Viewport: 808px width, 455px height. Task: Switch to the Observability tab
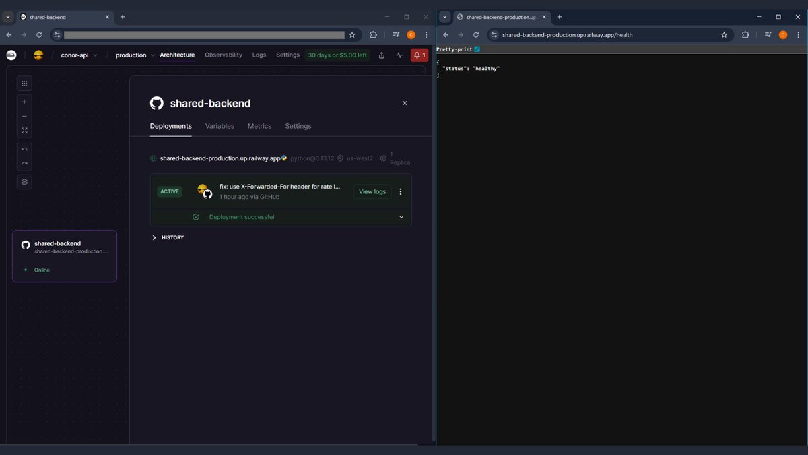[x=224, y=55]
